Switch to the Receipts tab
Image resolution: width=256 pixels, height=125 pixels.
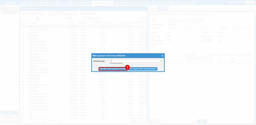(163, 8)
